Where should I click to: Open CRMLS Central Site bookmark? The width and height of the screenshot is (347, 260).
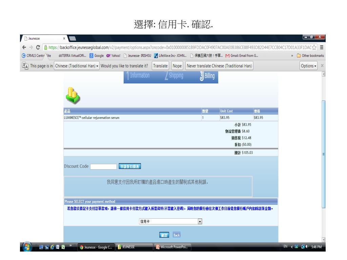coord(36,56)
